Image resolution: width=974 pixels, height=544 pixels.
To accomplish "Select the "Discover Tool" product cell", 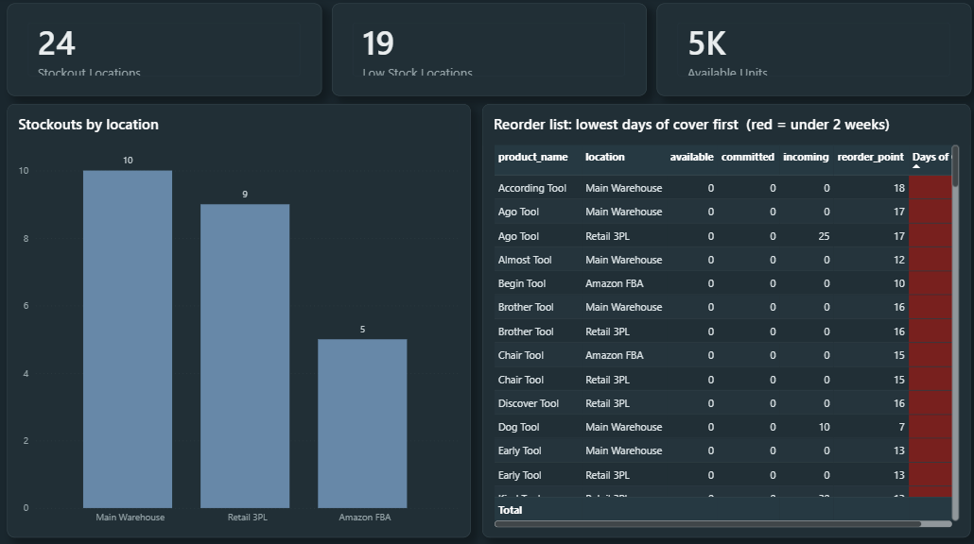I will point(529,403).
